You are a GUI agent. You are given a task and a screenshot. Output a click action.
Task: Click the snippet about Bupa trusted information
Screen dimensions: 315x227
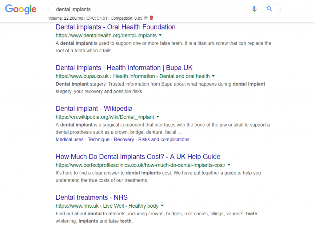(160, 88)
